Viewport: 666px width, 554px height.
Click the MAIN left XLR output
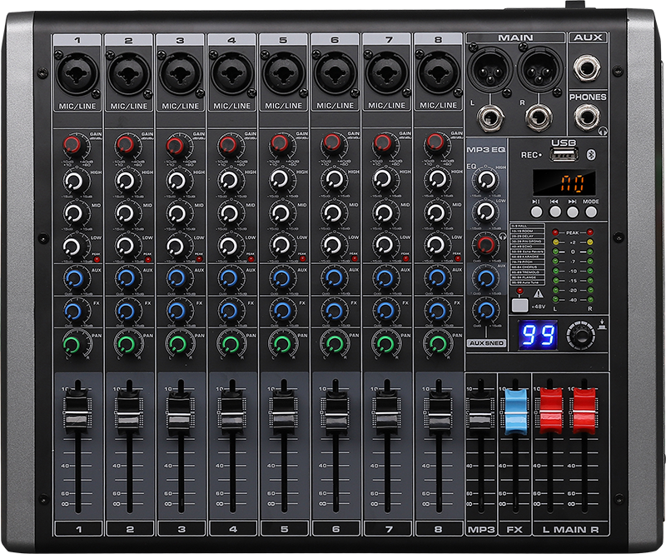pos(491,68)
